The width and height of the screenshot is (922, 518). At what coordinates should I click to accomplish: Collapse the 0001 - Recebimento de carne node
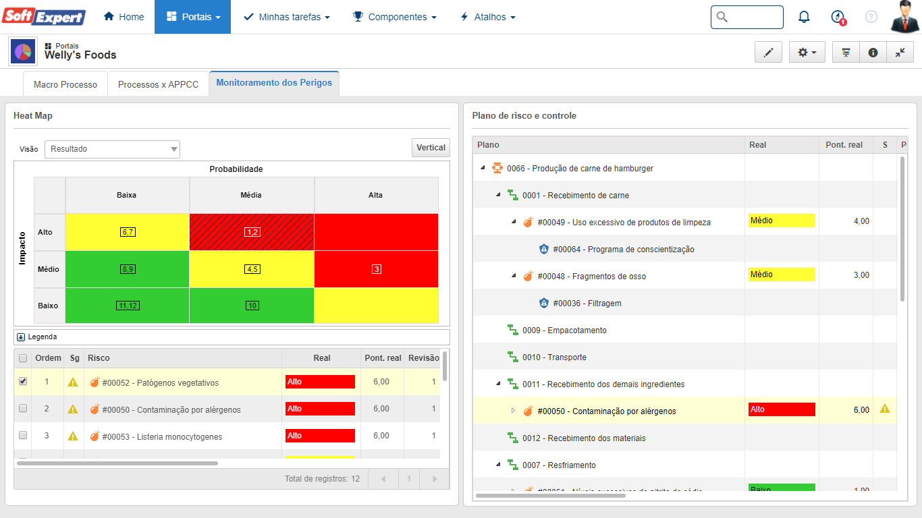pos(498,195)
